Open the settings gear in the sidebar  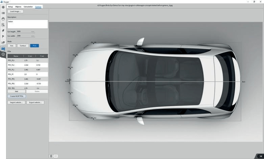[3, 7]
